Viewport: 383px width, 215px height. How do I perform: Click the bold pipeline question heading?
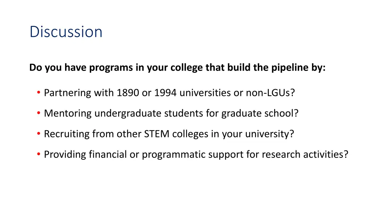[x=177, y=68]
